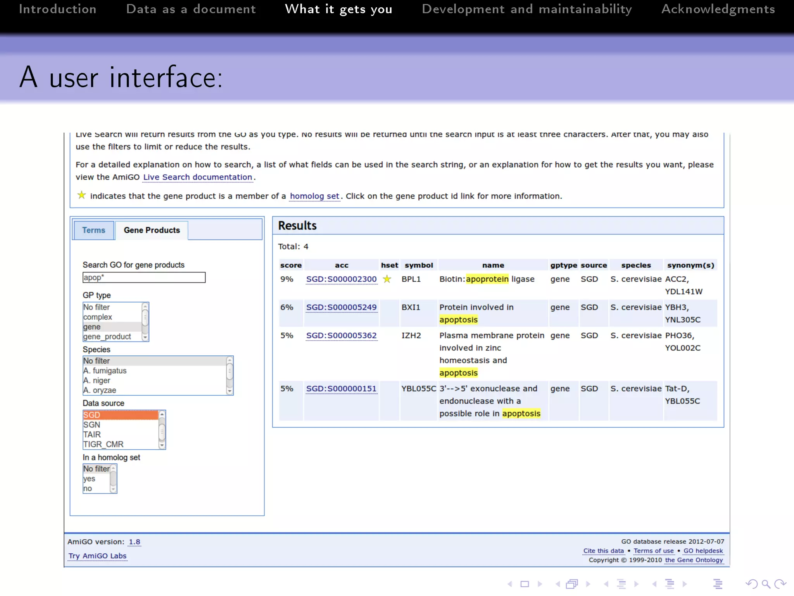Screen dimensions: 794x596
Task: Click the symbol column header
Action: point(419,265)
